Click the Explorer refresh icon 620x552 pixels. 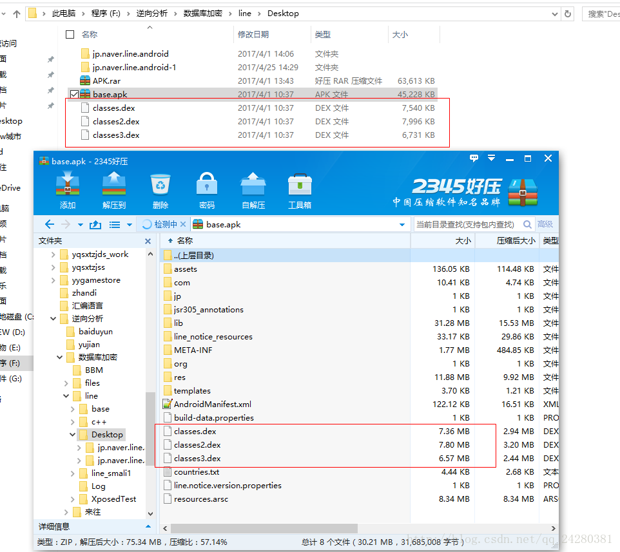568,14
